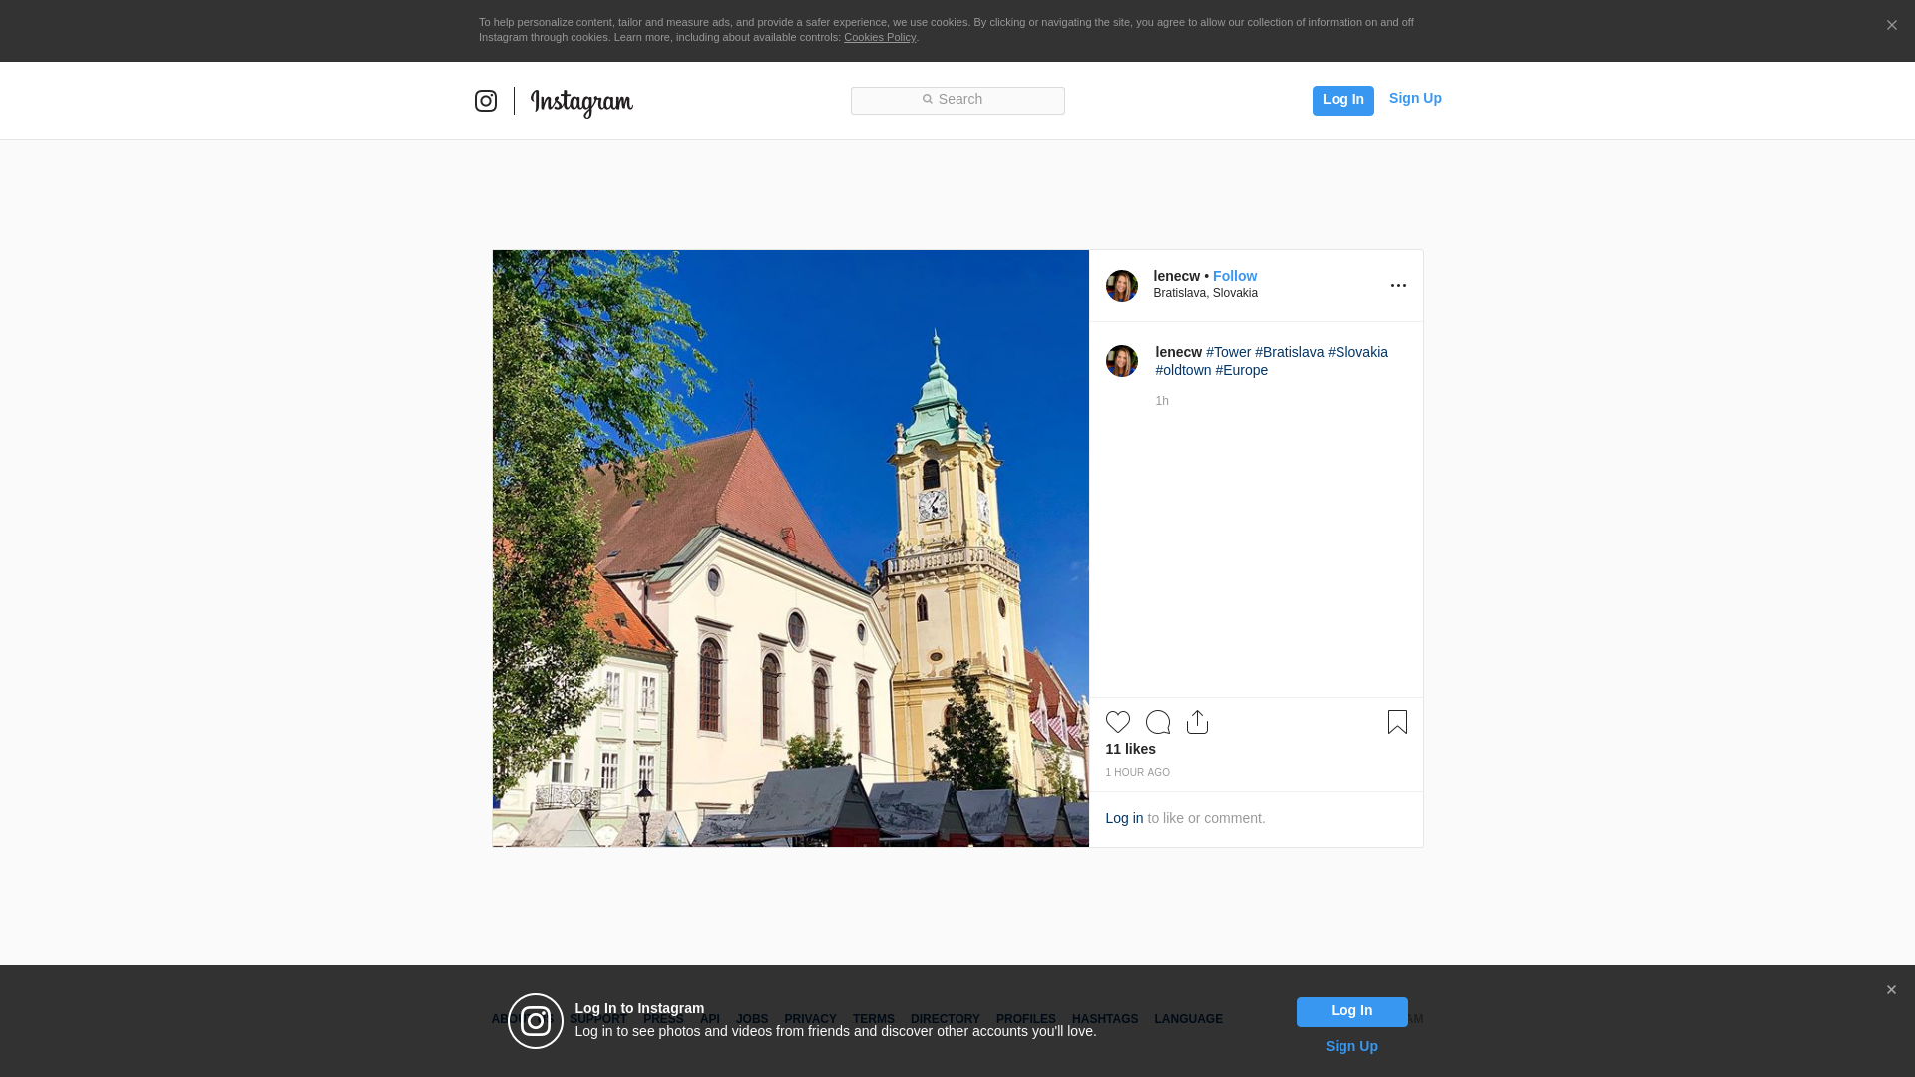The width and height of the screenshot is (1915, 1077).
Task: Save post with bookmark icon
Action: pyautogui.click(x=1397, y=722)
